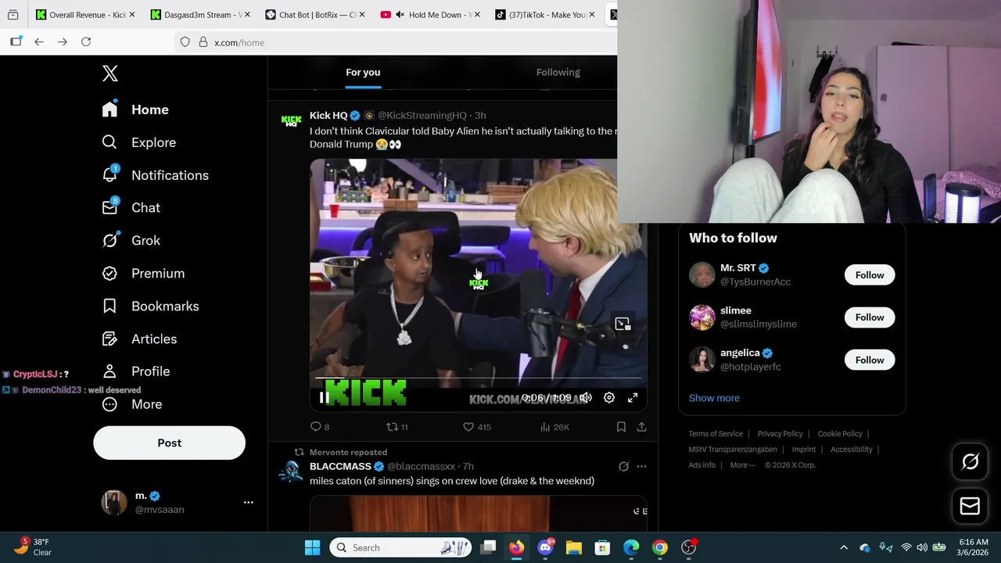The height and width of the screenshot is (563, 1001).
Task: Open floating Grok button at right edge
Action: tap(970, 462)
